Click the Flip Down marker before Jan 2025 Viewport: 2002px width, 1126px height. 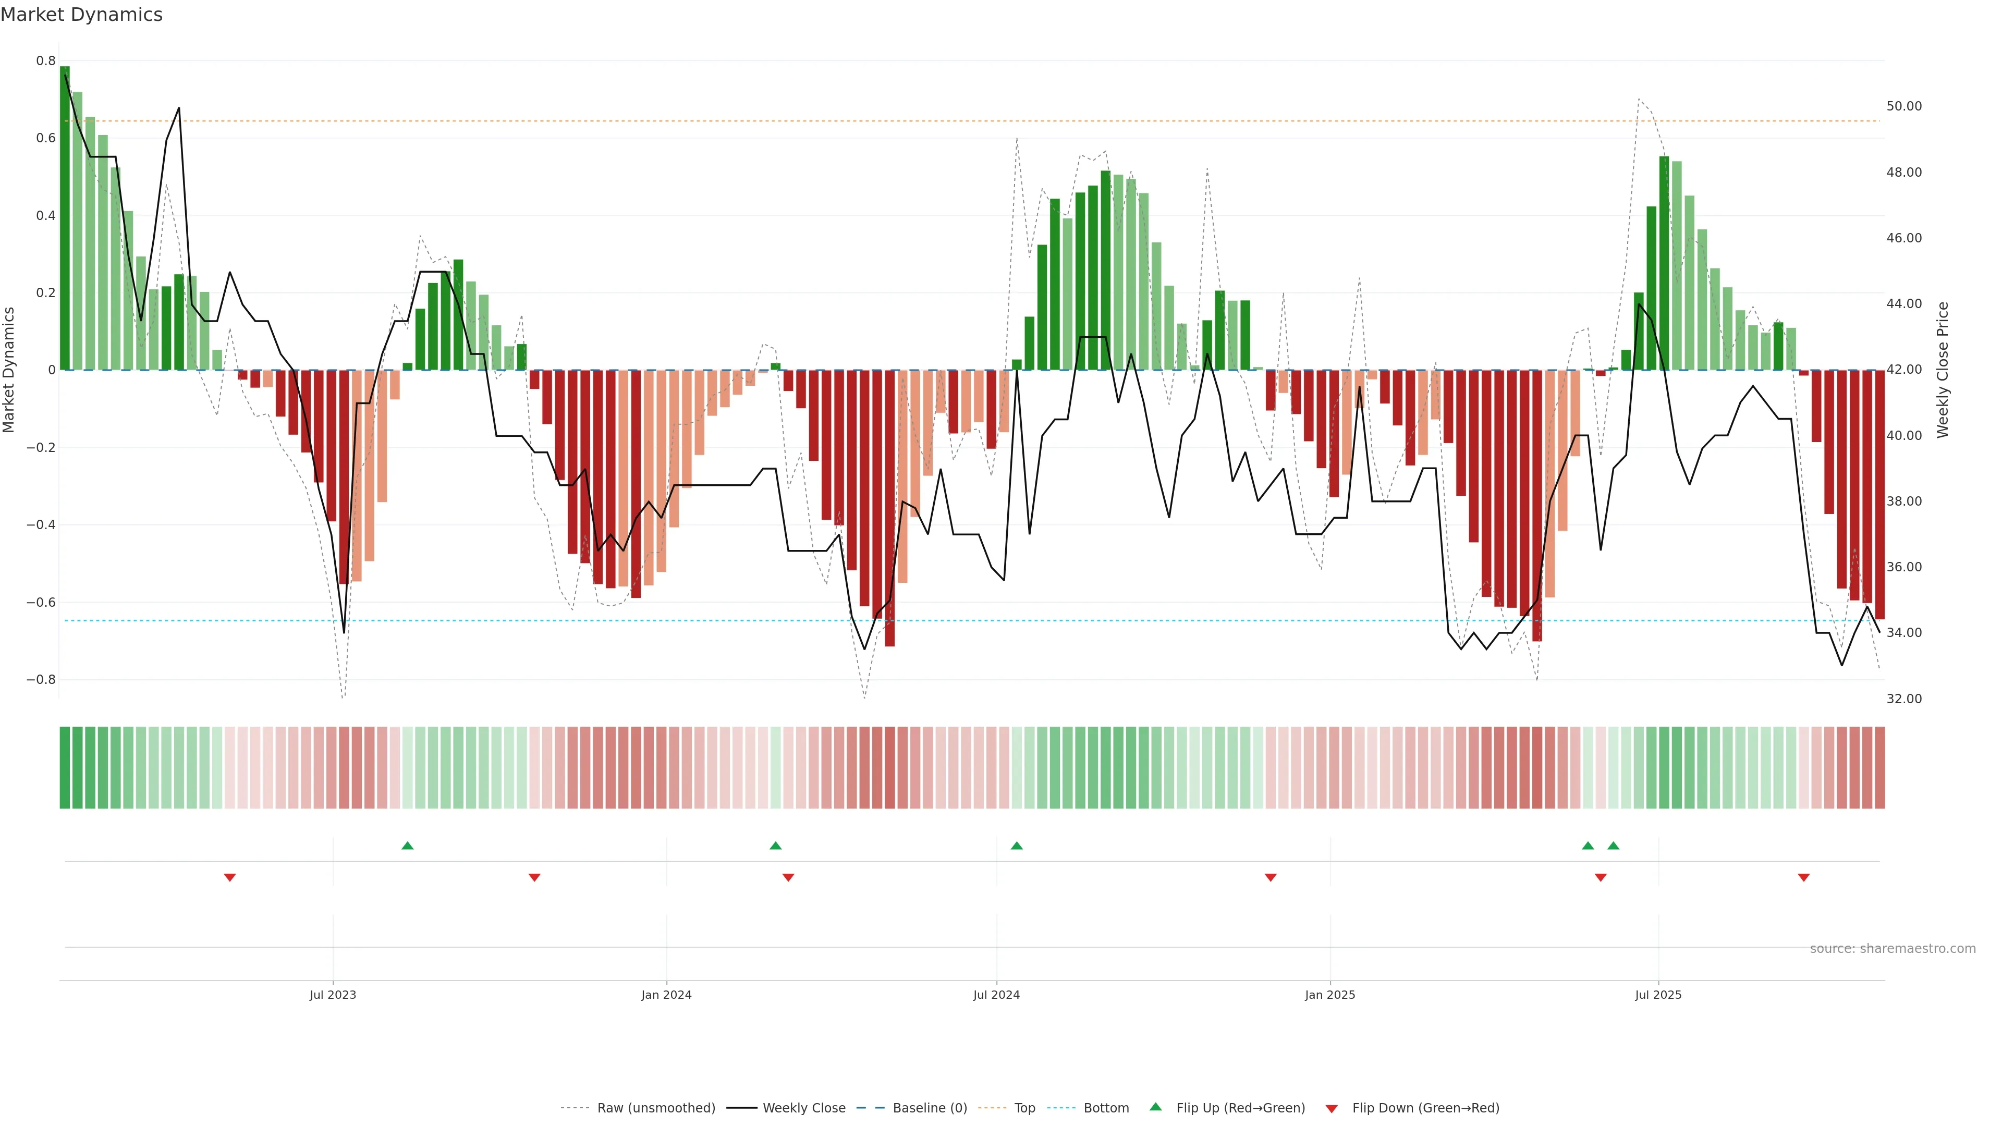pyautogui.click(x=1271, y=877)
